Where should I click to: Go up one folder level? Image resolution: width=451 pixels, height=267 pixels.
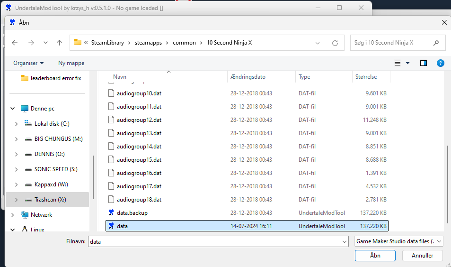click(x=59, y=43)
